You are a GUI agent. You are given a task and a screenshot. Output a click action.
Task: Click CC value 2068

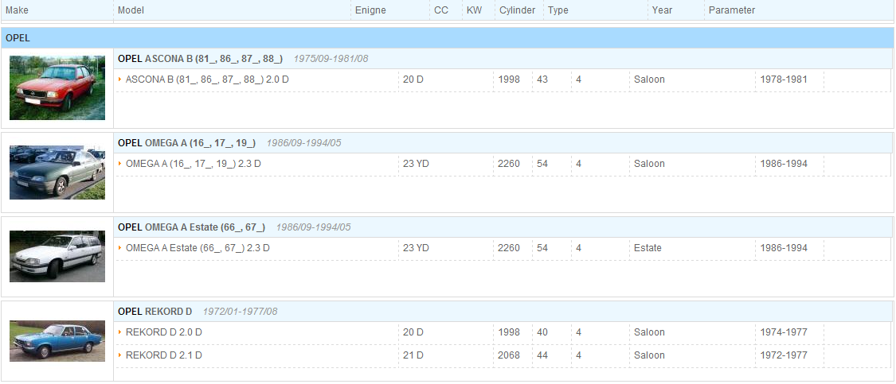509,355
